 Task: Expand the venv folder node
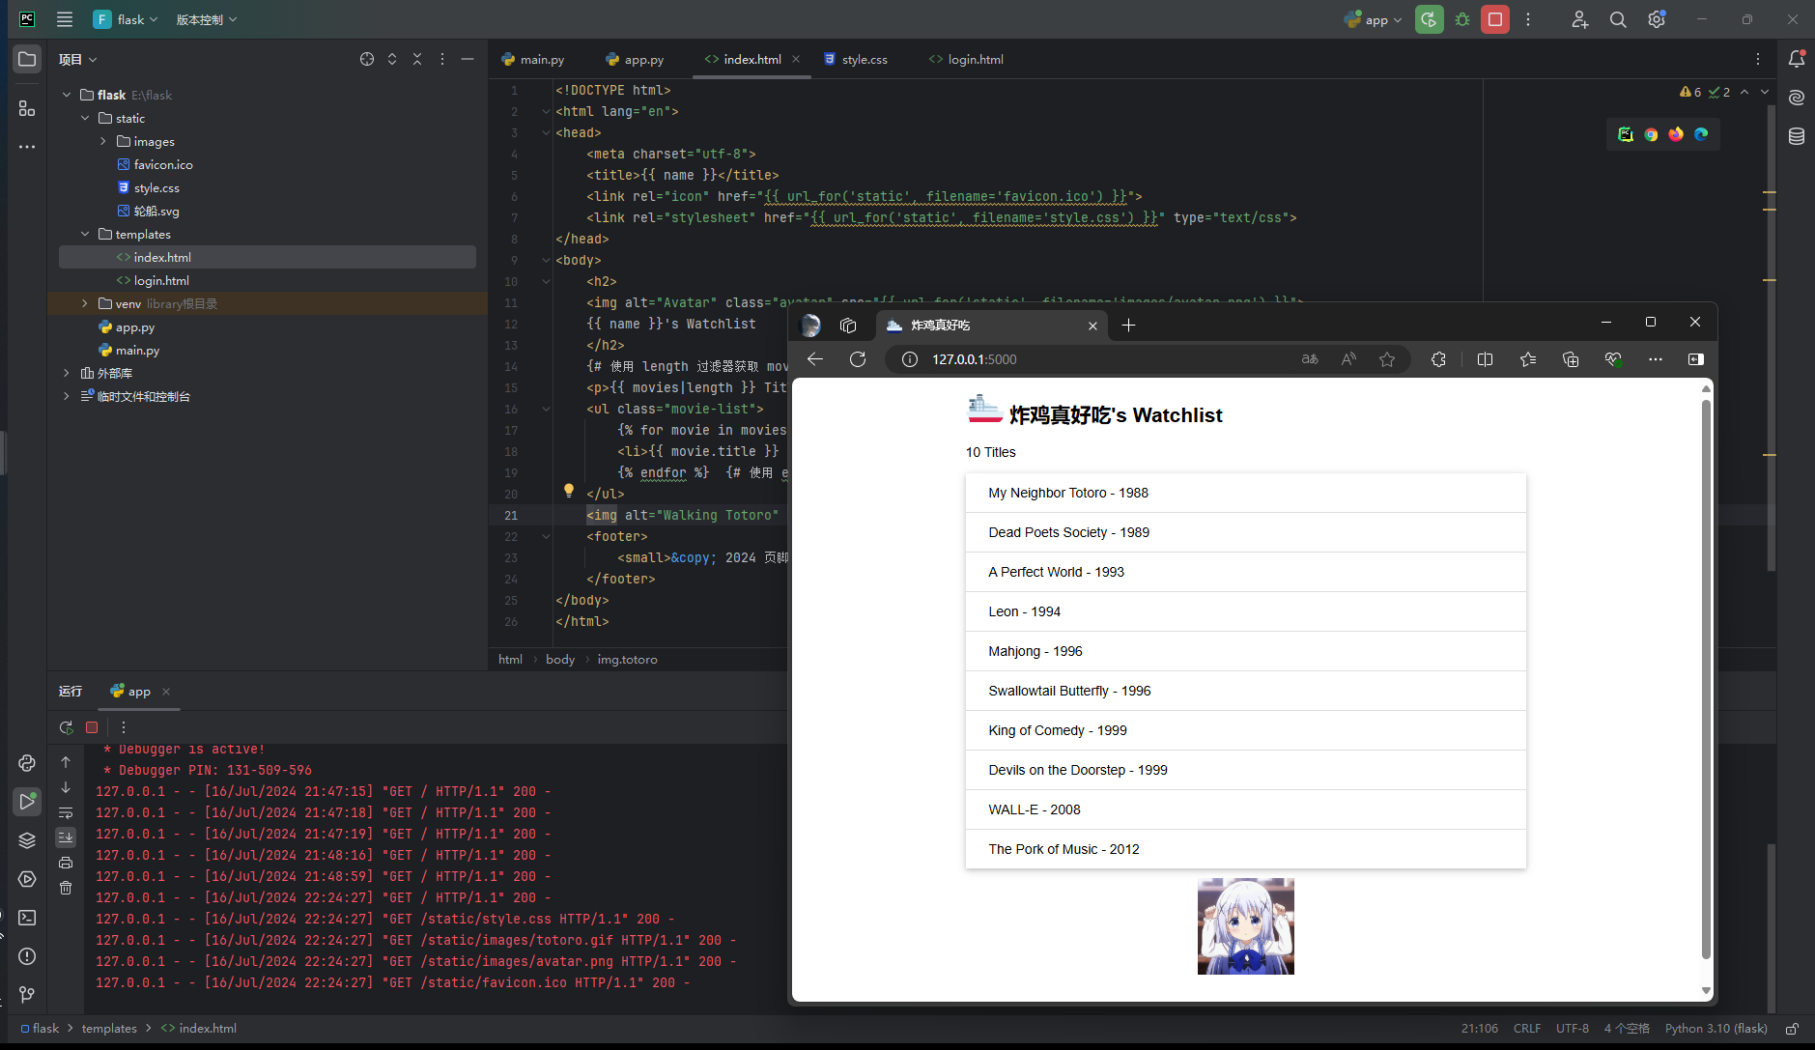(x=85, y=303)
